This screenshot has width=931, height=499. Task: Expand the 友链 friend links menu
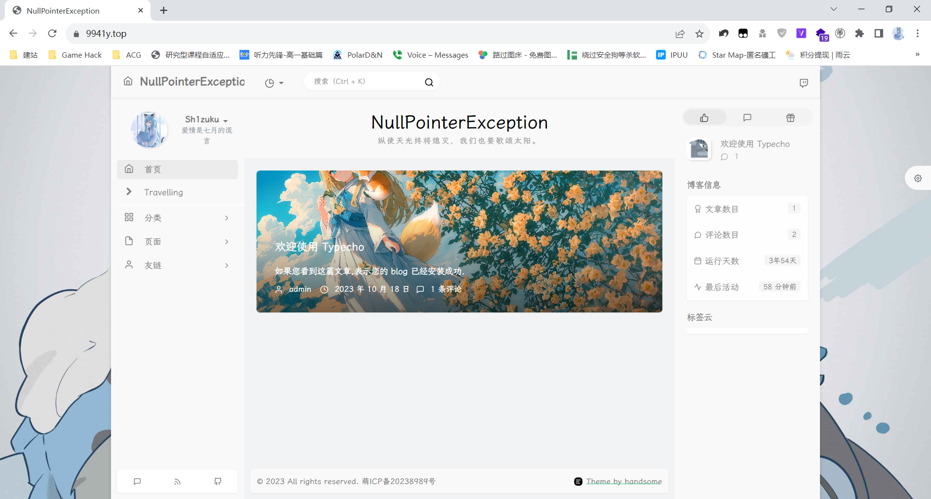[x=177, y=265]
